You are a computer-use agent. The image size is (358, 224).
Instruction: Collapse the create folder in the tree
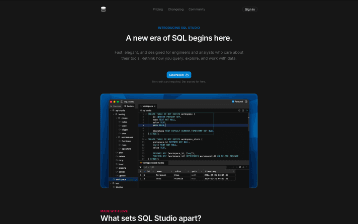pos(117,118)
